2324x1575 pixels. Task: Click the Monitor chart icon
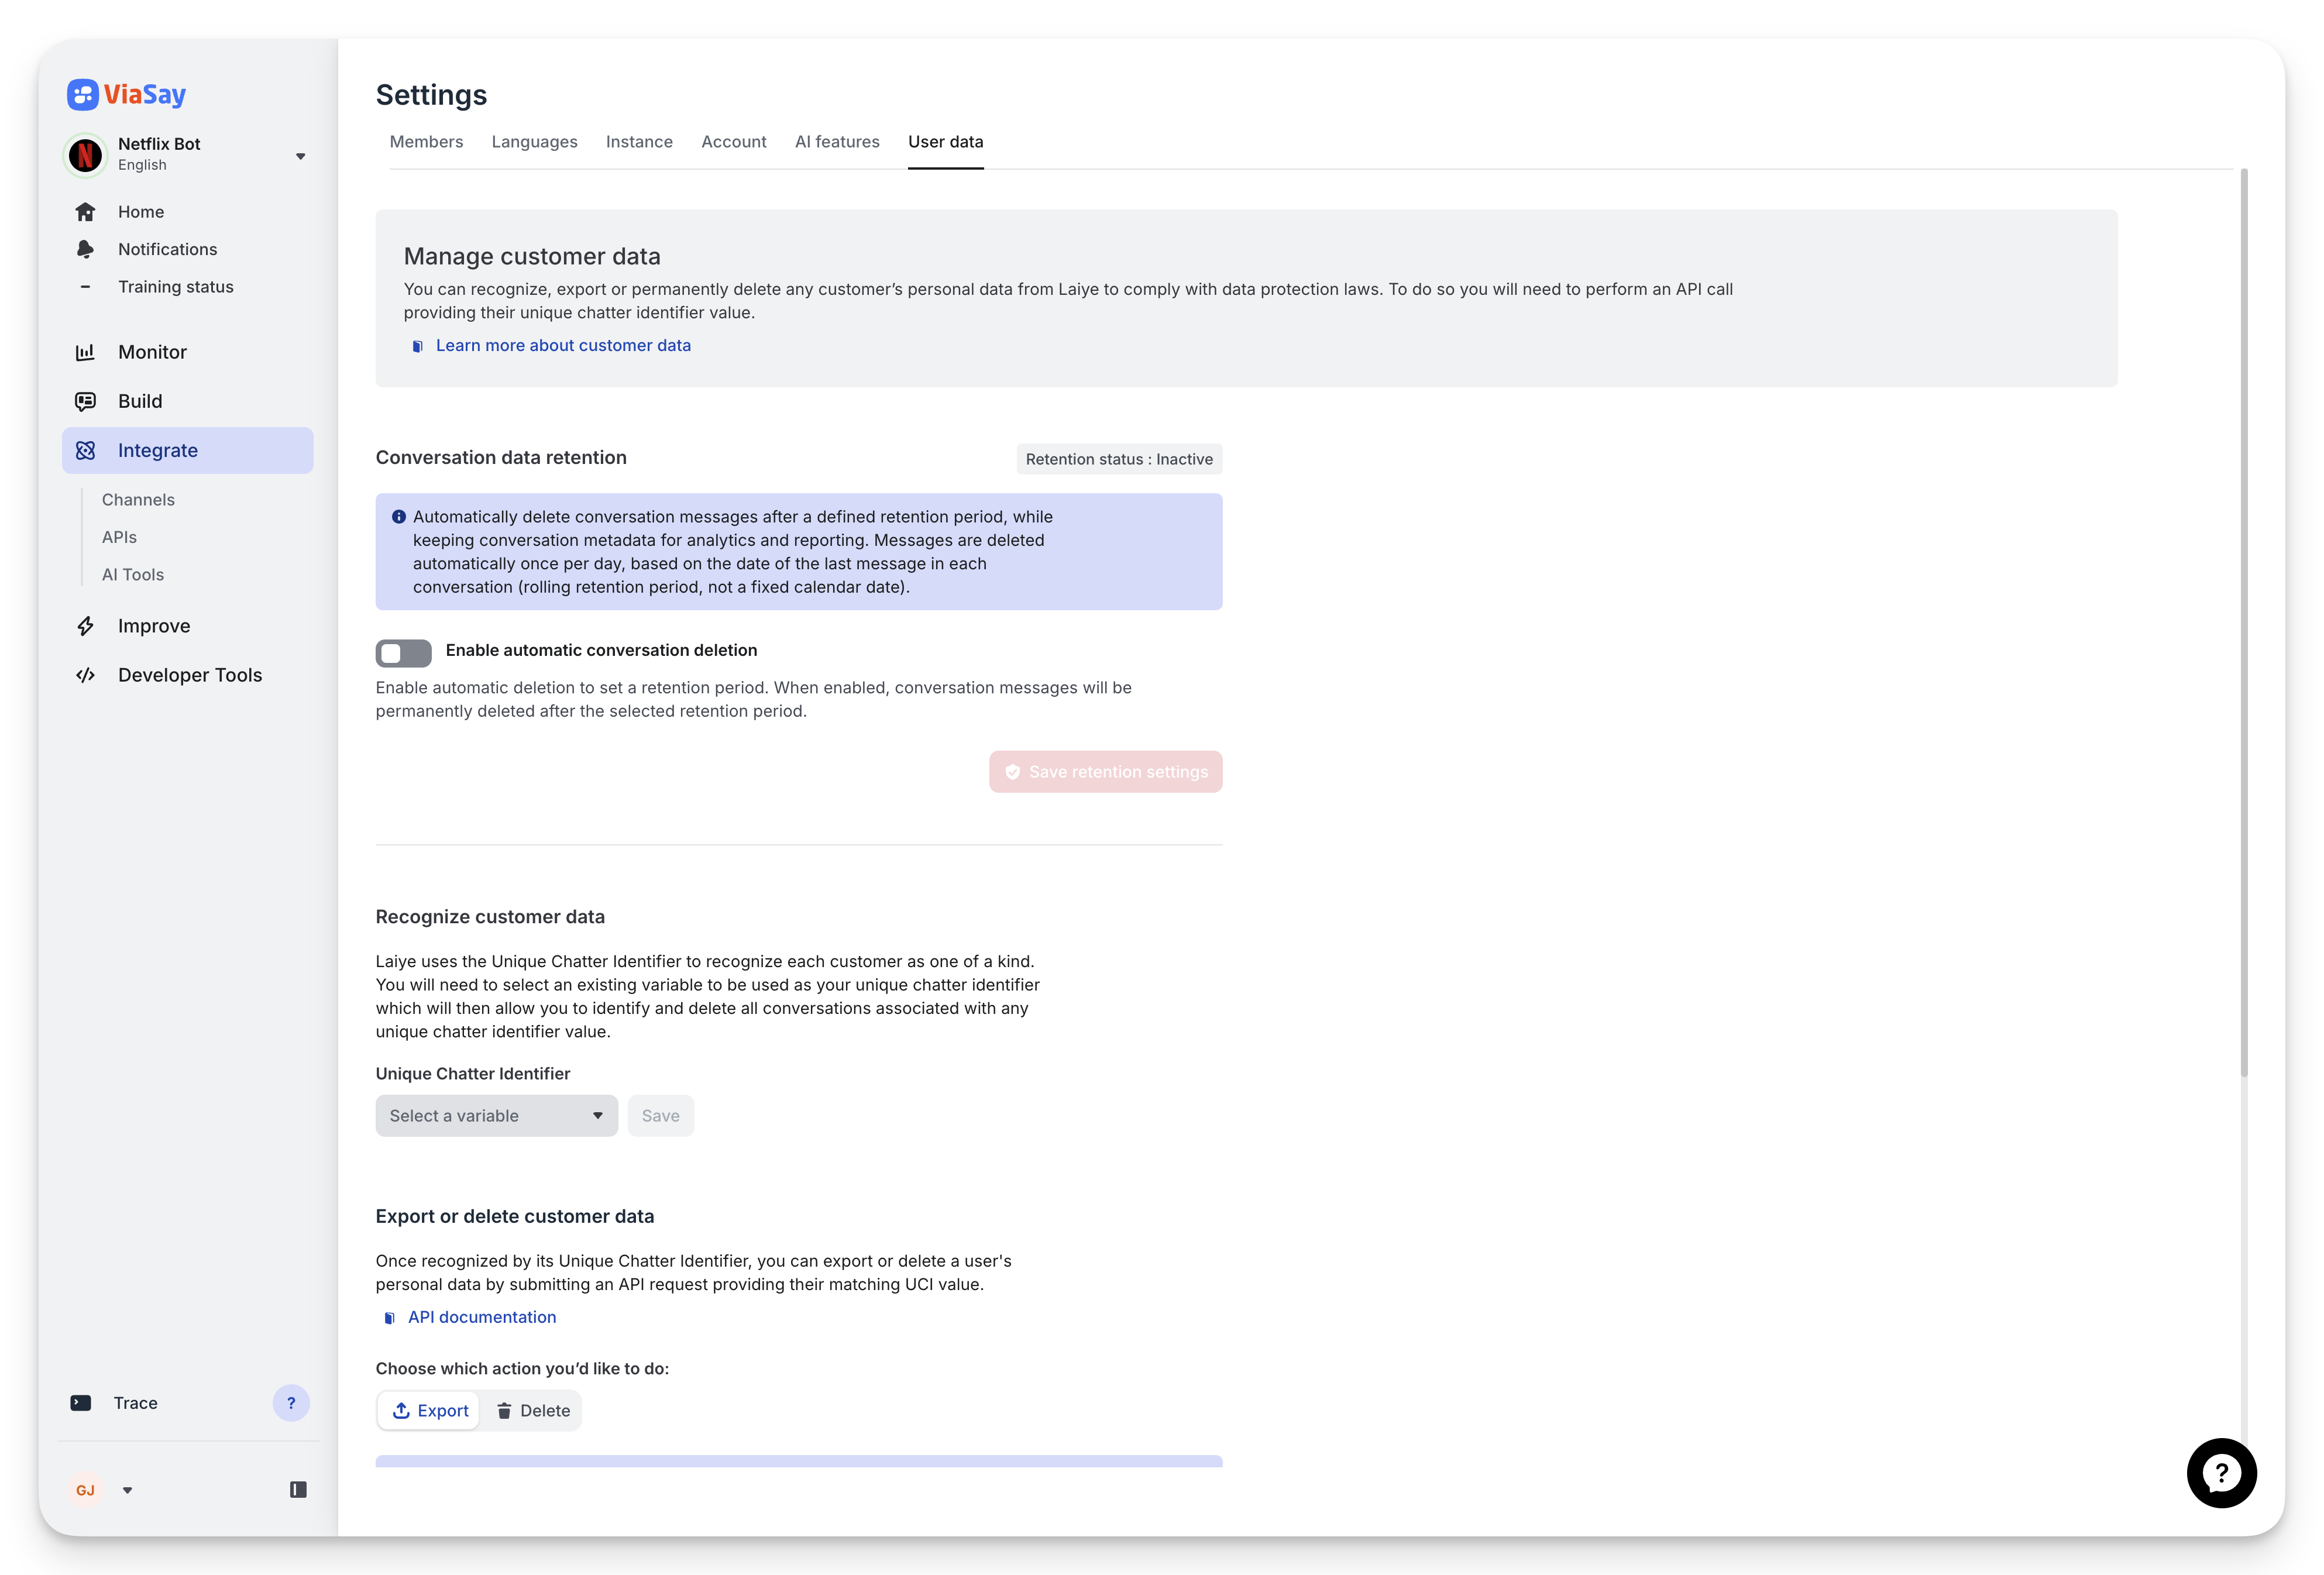click(x=86, y=351)
